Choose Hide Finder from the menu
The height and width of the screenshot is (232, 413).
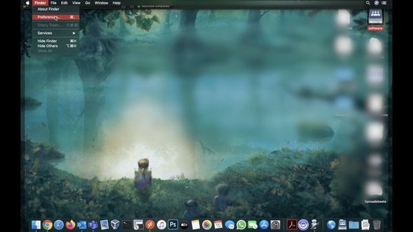55,41
